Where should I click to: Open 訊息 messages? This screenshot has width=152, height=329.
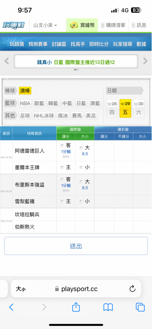139,25
